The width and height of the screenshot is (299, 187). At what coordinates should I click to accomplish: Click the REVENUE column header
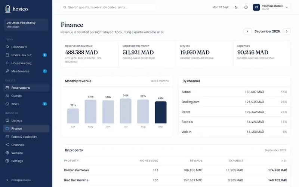(x=196, y=161)
